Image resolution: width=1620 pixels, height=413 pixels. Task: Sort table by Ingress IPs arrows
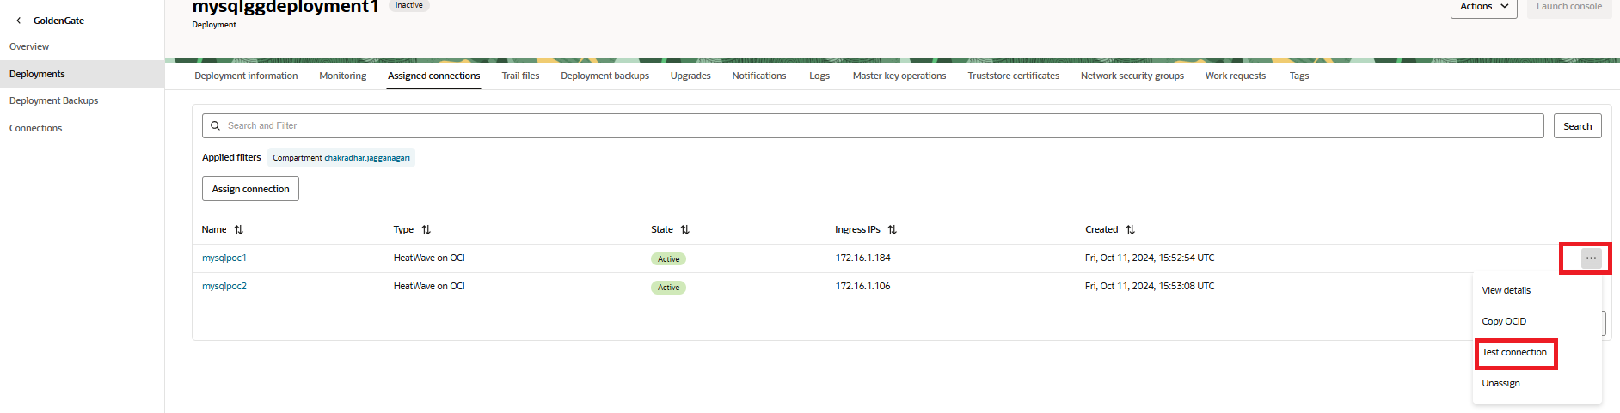(x=893, y=230)
